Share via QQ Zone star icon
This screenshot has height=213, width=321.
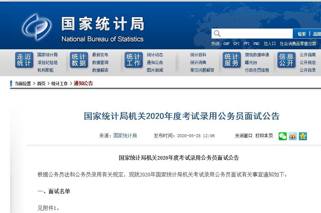[x=303, y=136]
